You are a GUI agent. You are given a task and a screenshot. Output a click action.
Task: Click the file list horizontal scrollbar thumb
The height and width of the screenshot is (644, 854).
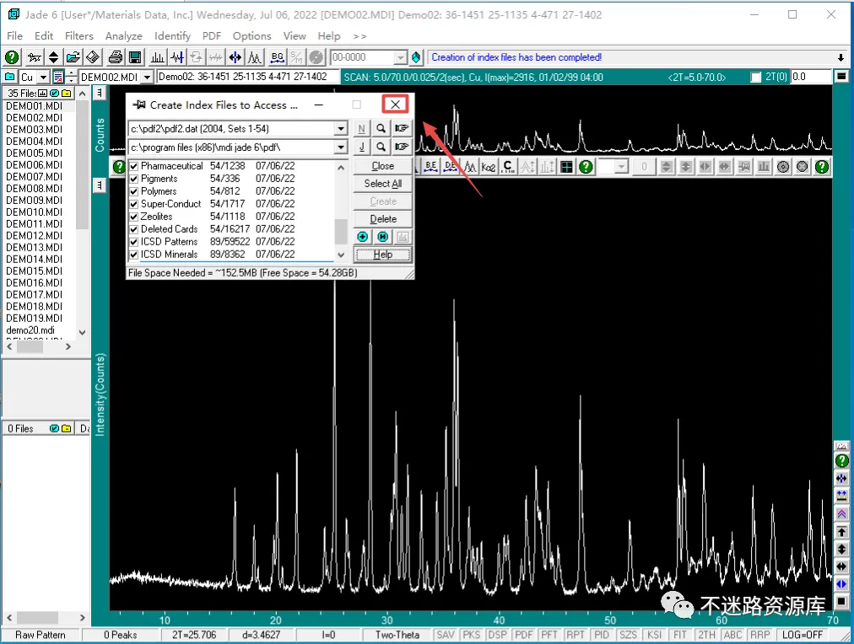(30, 346)
